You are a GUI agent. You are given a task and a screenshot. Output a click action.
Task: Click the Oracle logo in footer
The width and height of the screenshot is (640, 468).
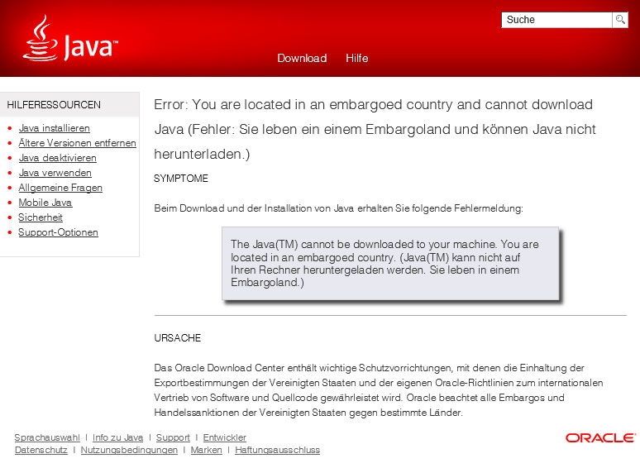[600, 437]
